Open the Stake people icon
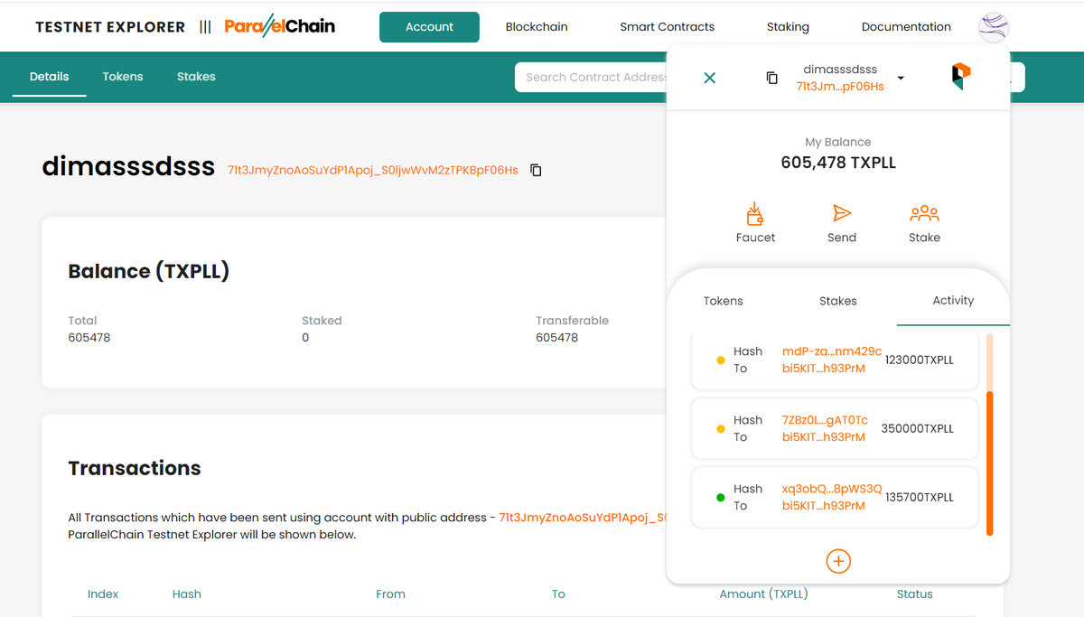Viewport: 1084px width, 617px height. click(924, 213)
